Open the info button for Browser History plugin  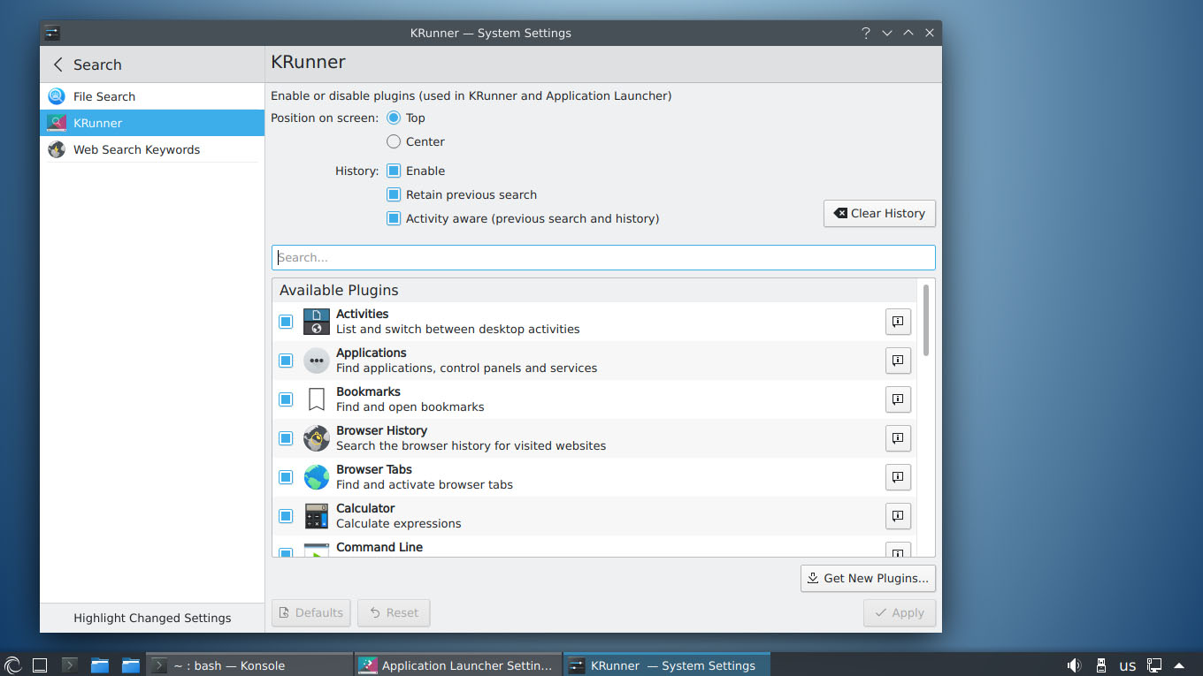tap(898, 438)
